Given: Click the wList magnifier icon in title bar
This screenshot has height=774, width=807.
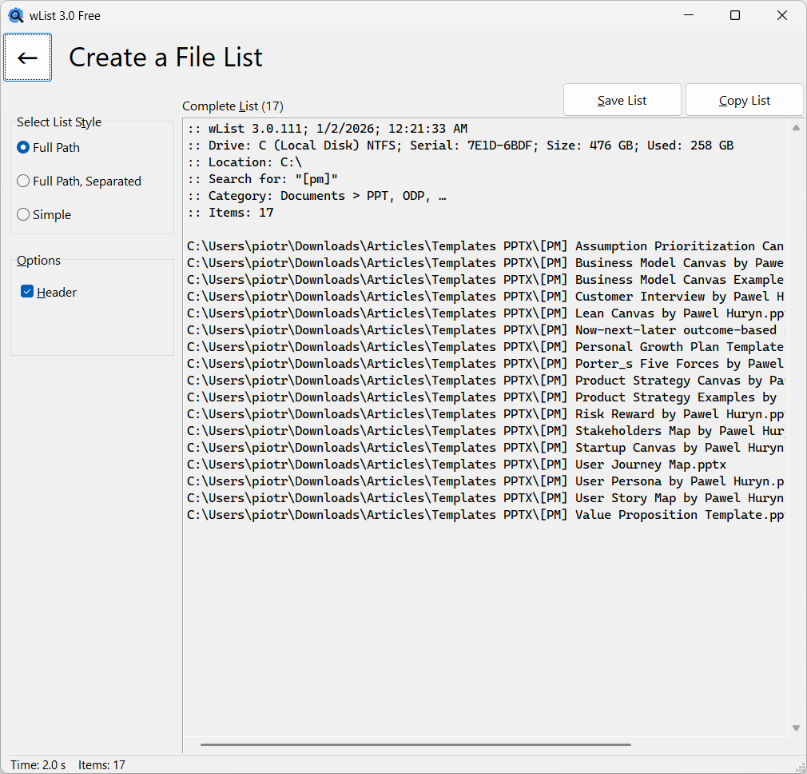Looking at the screenshot, I should coord(15,14).
